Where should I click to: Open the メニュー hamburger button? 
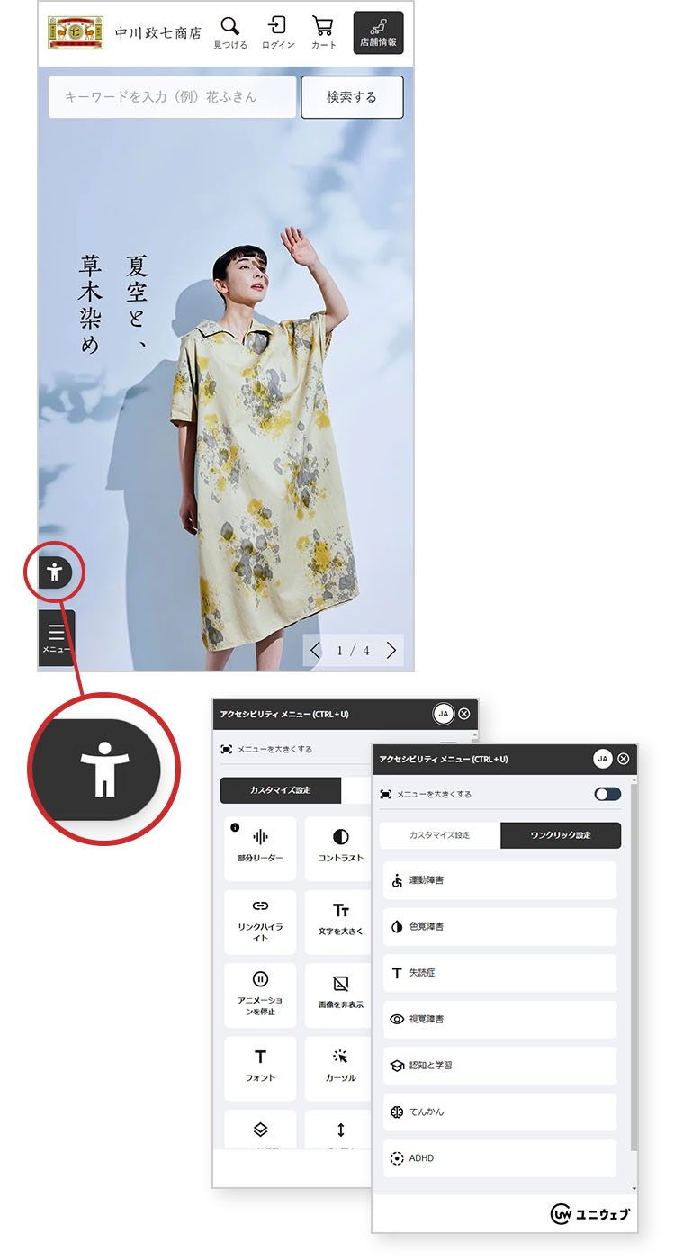tap(57, 638)
